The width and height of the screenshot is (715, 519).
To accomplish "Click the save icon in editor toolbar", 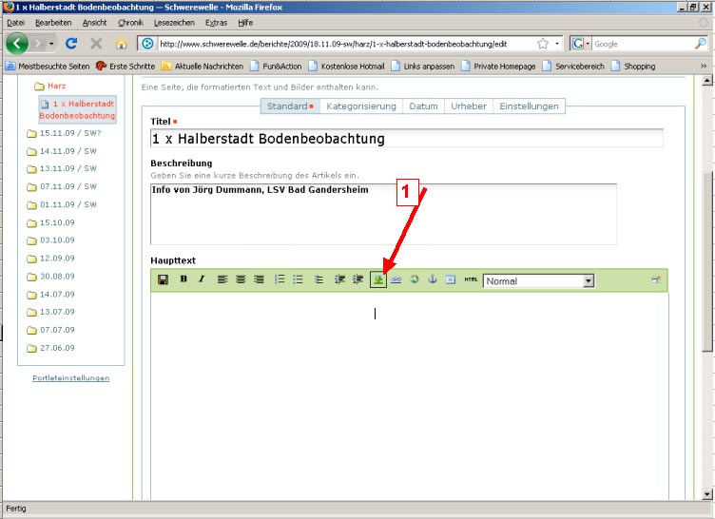I will [x=163, y=280].
